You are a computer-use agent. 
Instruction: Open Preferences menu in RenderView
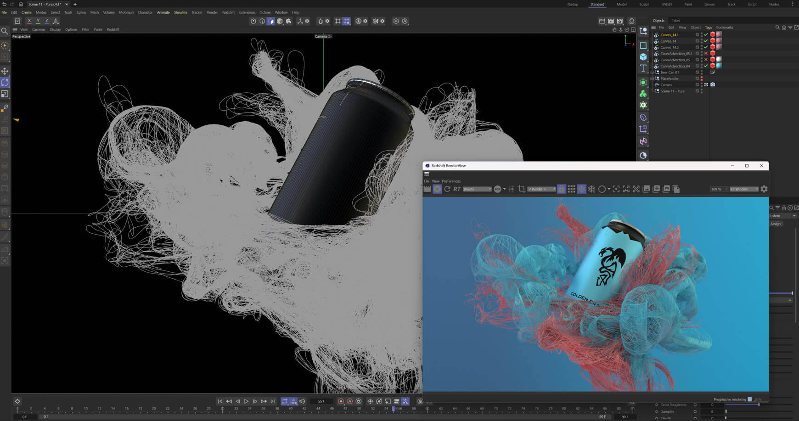point(451,181)
